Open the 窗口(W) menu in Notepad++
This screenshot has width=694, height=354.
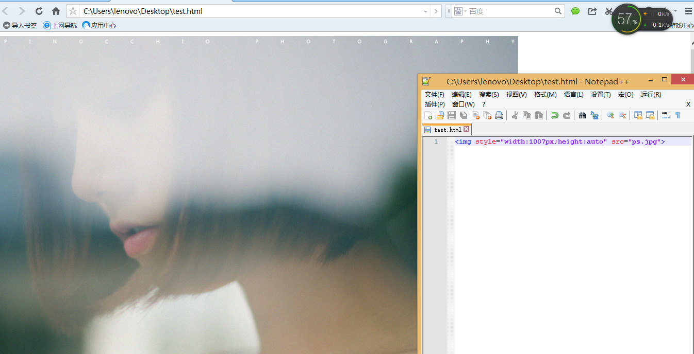463,104
